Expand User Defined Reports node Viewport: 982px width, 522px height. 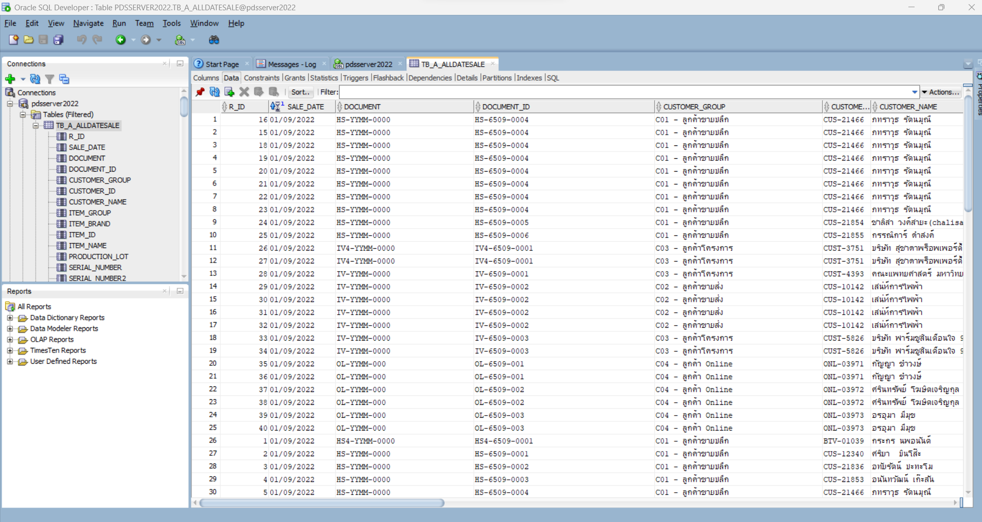tap(10, 362)
